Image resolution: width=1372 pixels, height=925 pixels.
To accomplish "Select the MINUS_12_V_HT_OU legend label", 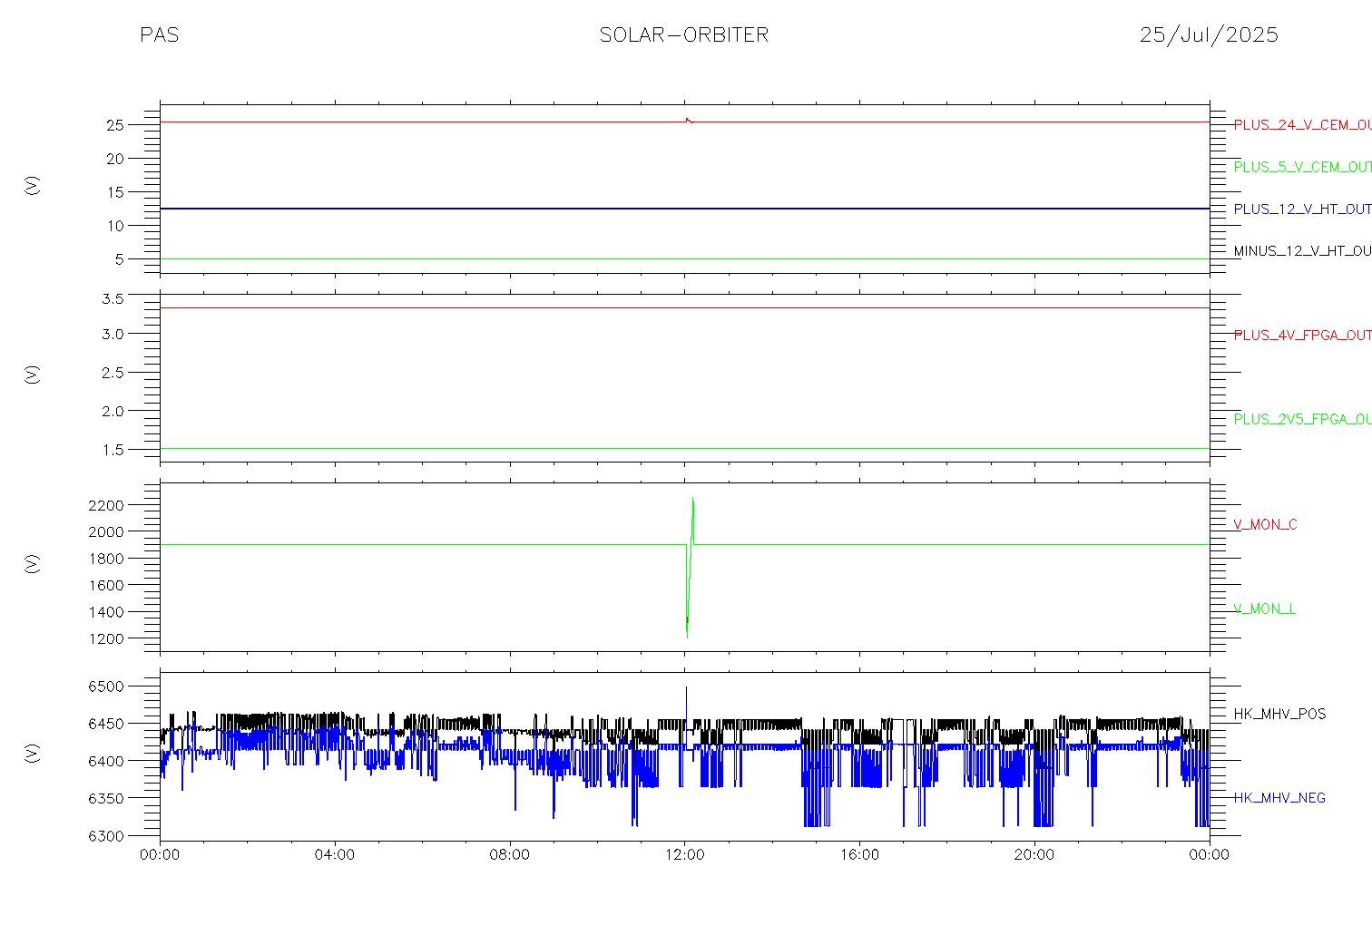I will pos(1302,250).
